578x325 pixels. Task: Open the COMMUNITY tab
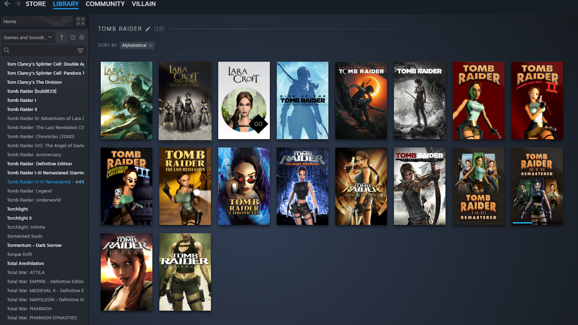tap(105, 4)
